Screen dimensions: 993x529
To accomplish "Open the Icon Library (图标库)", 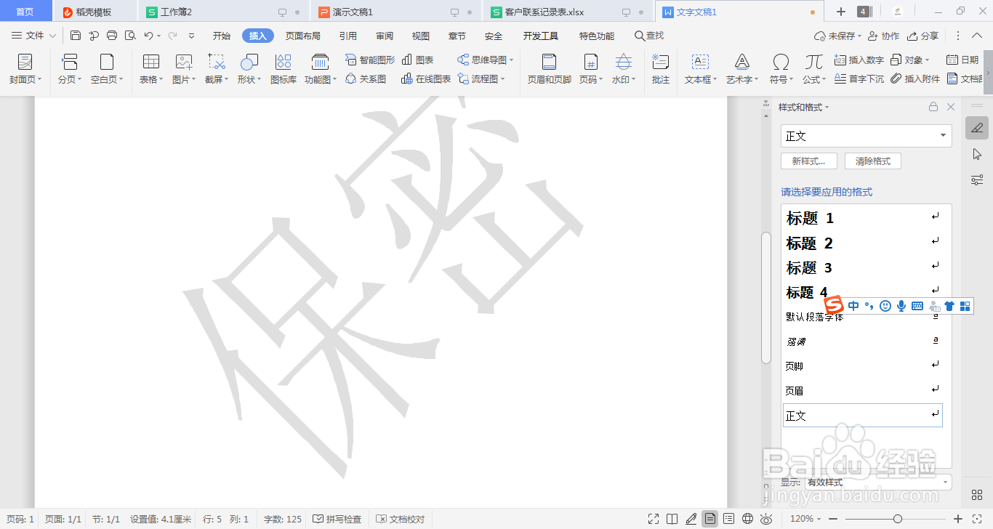I will click(x=283, y=69).
